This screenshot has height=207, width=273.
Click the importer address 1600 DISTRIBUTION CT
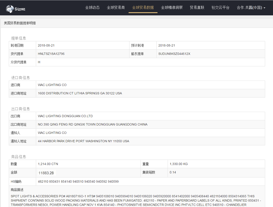tap(80, 93)
